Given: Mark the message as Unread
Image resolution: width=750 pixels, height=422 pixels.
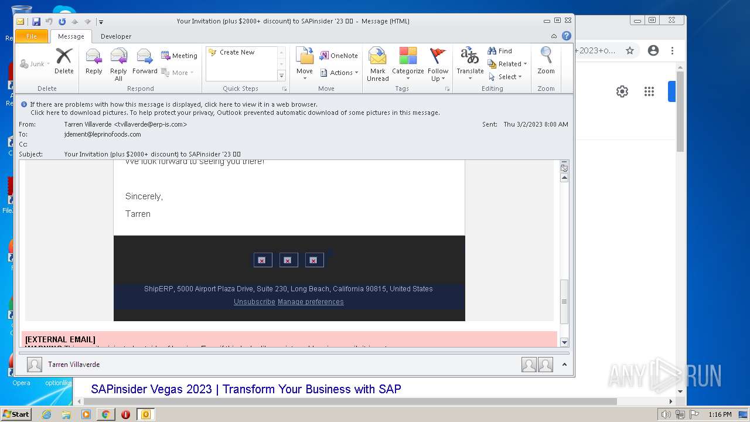Looking at the screenshot, I should click(x=378, y=64).
